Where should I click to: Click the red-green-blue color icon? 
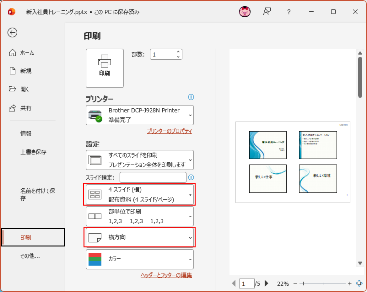click(95, 259)
